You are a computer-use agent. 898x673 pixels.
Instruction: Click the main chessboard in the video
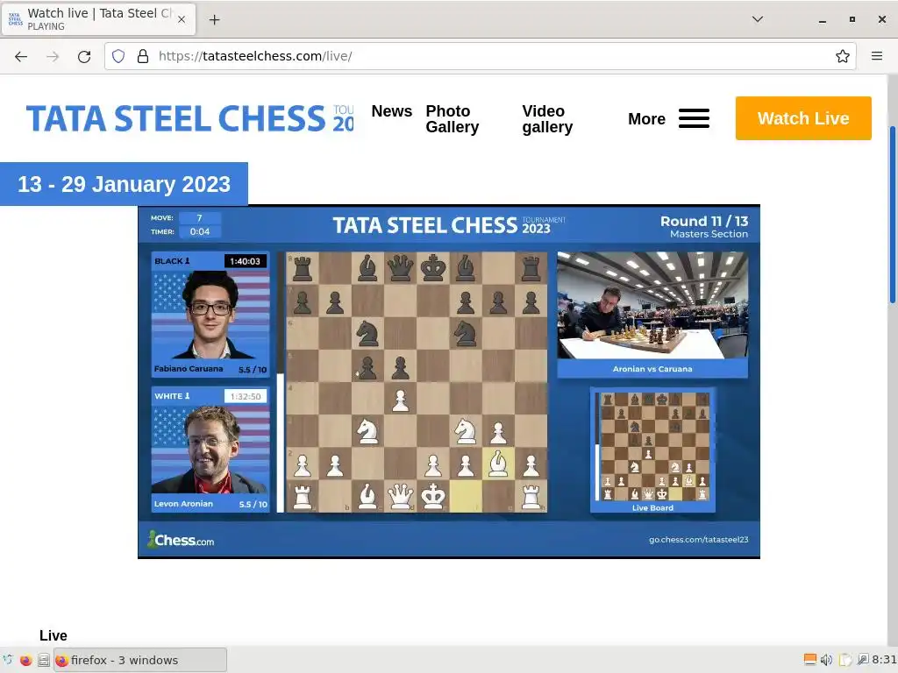tap(417, 382)
